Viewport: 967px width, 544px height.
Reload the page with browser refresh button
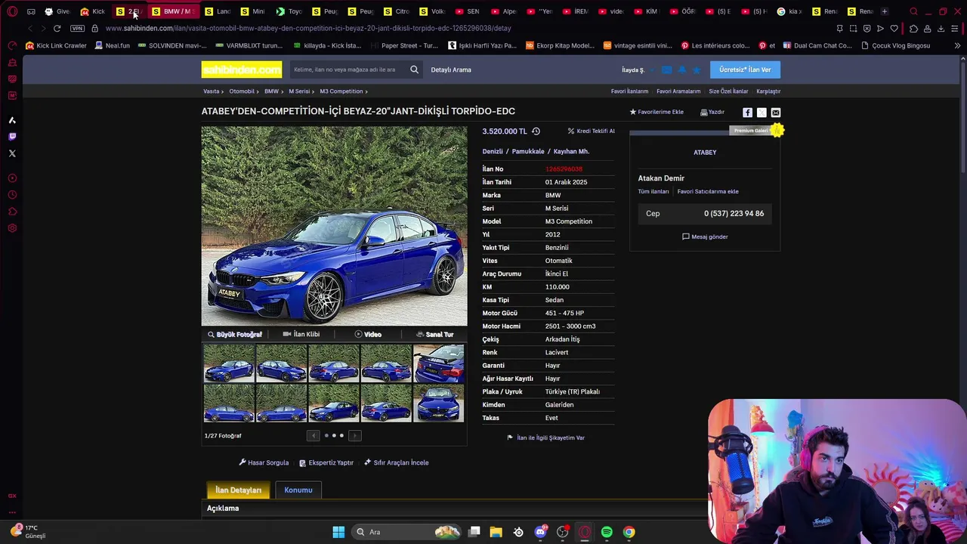[x=57, y=28]
